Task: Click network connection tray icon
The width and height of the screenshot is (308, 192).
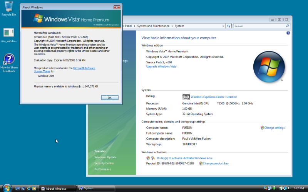Action: pos(285,188)
